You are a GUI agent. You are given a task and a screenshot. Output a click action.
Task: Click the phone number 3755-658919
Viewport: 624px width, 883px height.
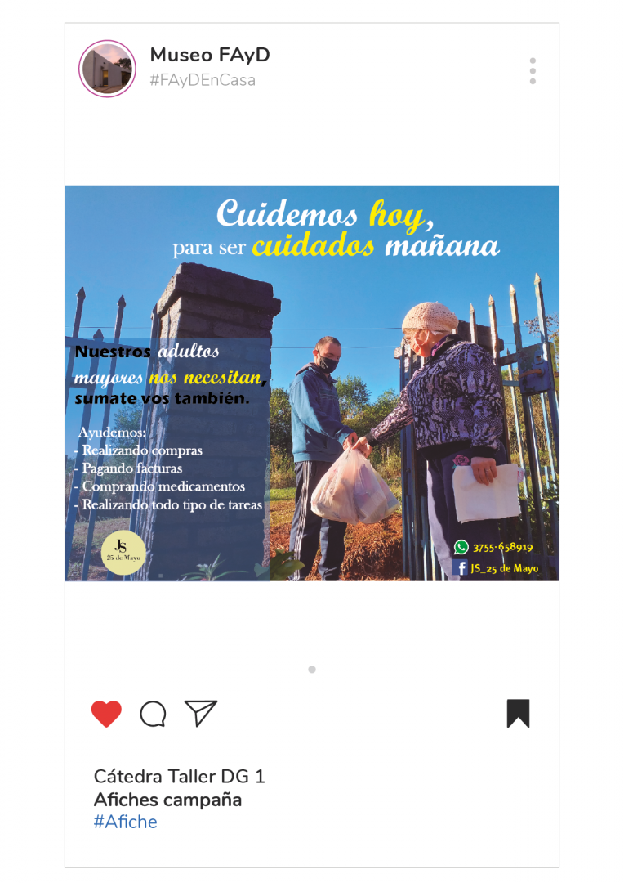point(502,547)
